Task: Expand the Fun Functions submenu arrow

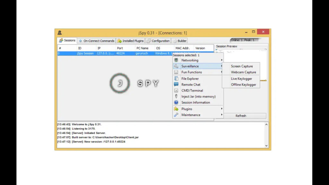Action: tap(222, 72)
